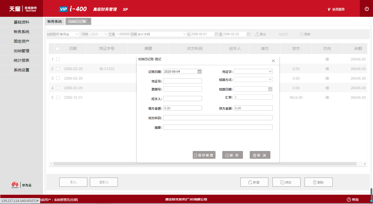Screen dimensions: 373x204
Task: Click the left arrow of the table scrollbar
Action: coord(51,164)
